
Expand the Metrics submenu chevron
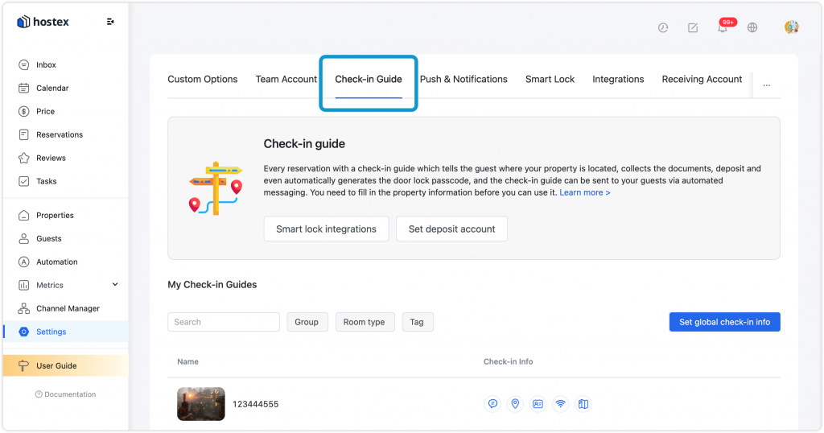coord(115,284)
